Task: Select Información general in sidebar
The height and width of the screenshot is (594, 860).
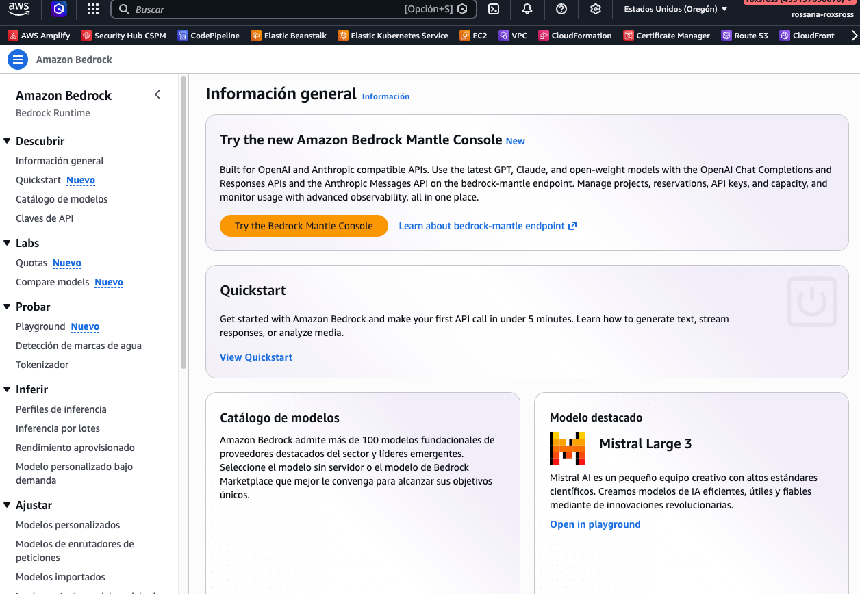Action: 60,161
